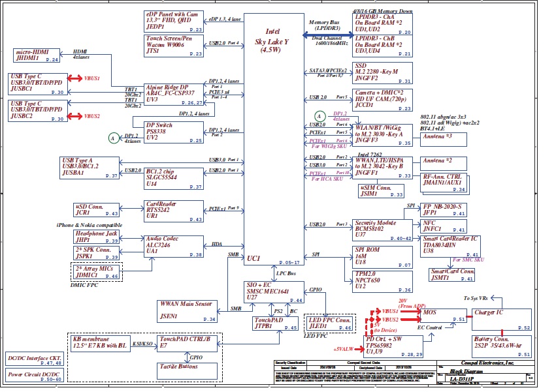Image resolution: width=556 pixels, height=392 pixels.
Task: Select the "Charger IC" block
Action: 502,320
